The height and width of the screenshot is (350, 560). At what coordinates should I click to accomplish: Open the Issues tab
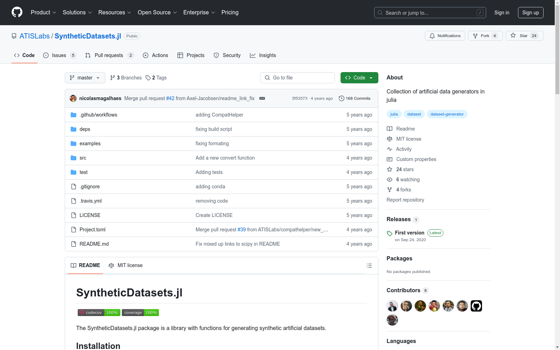(x=59, y=55)
